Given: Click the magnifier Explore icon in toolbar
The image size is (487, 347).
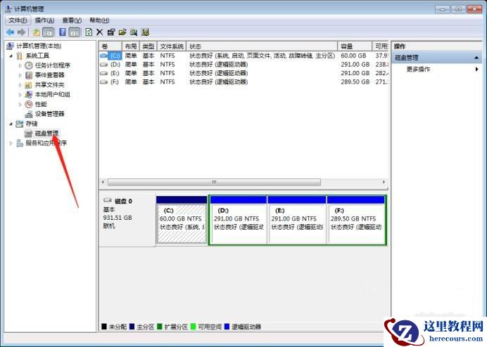Looking at the screenshot, I should click(x=134, y=32).
